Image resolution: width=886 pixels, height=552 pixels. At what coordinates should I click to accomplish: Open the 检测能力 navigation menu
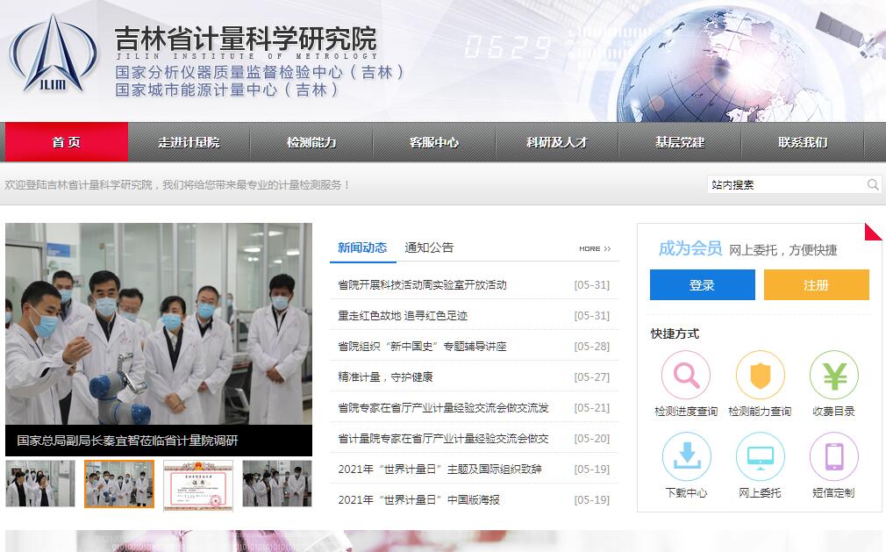[311, 142]
